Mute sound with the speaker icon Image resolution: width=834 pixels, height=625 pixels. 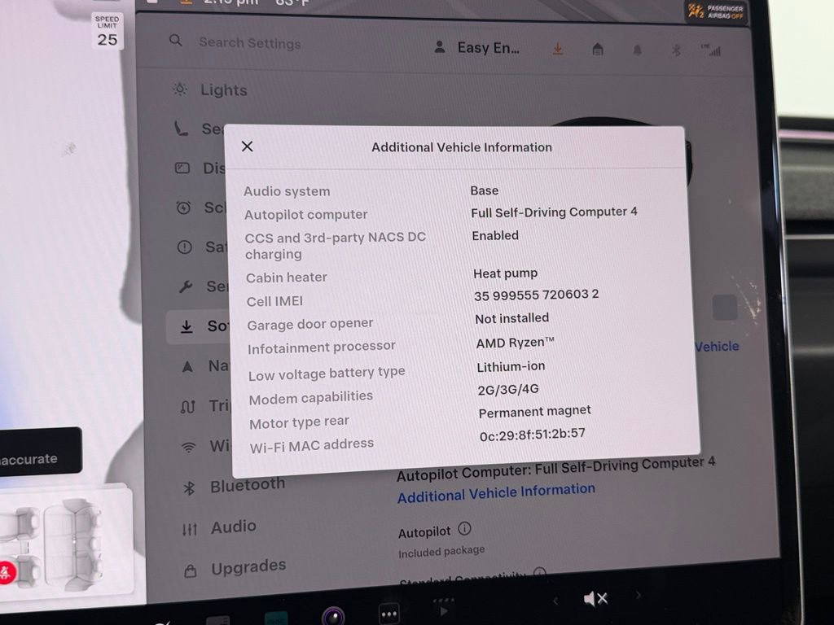pos(597,598)
